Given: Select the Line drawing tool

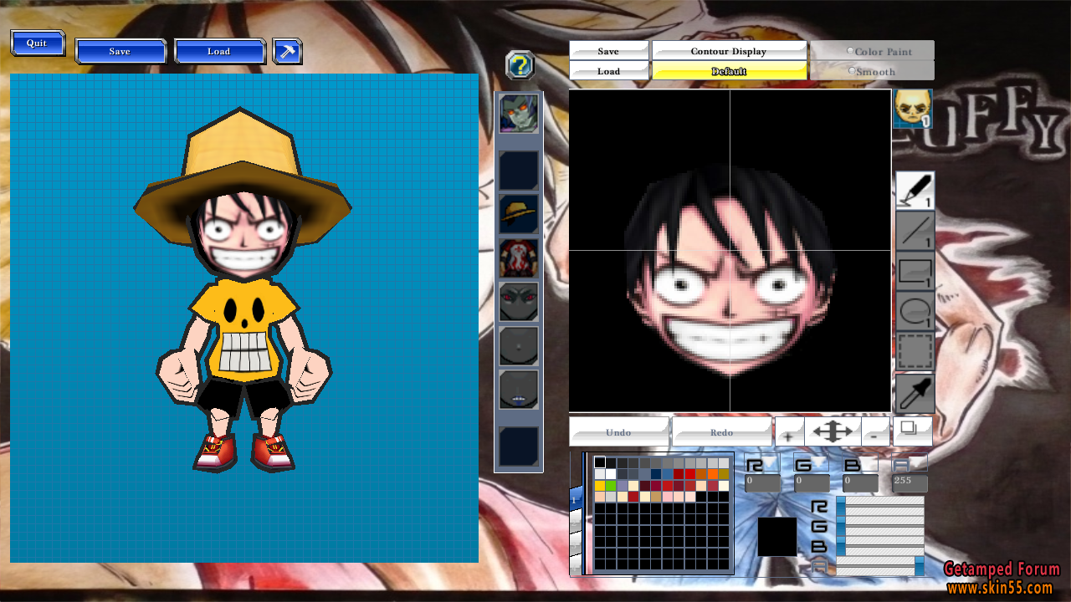Looking at the screenshot, I should [915, 231].
